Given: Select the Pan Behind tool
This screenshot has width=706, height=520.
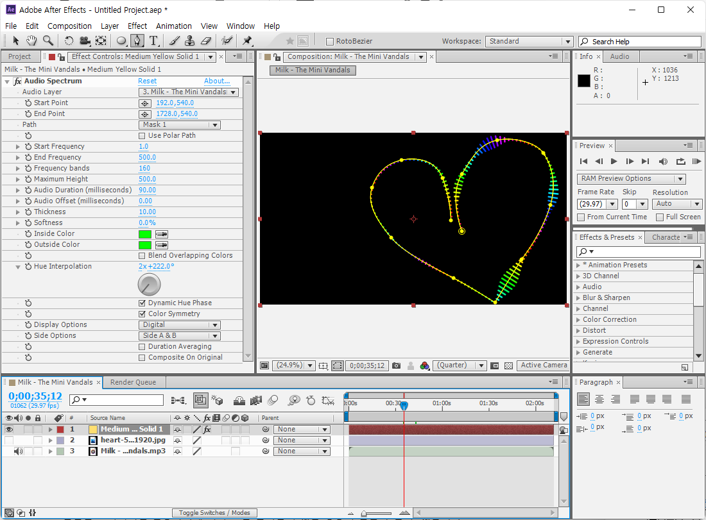Looking at the screenshot, I should (x=101, y=41).
